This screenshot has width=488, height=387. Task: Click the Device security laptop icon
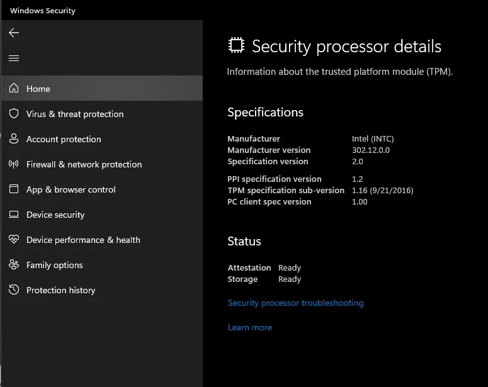pyautogui.click(x=14, y=215)
